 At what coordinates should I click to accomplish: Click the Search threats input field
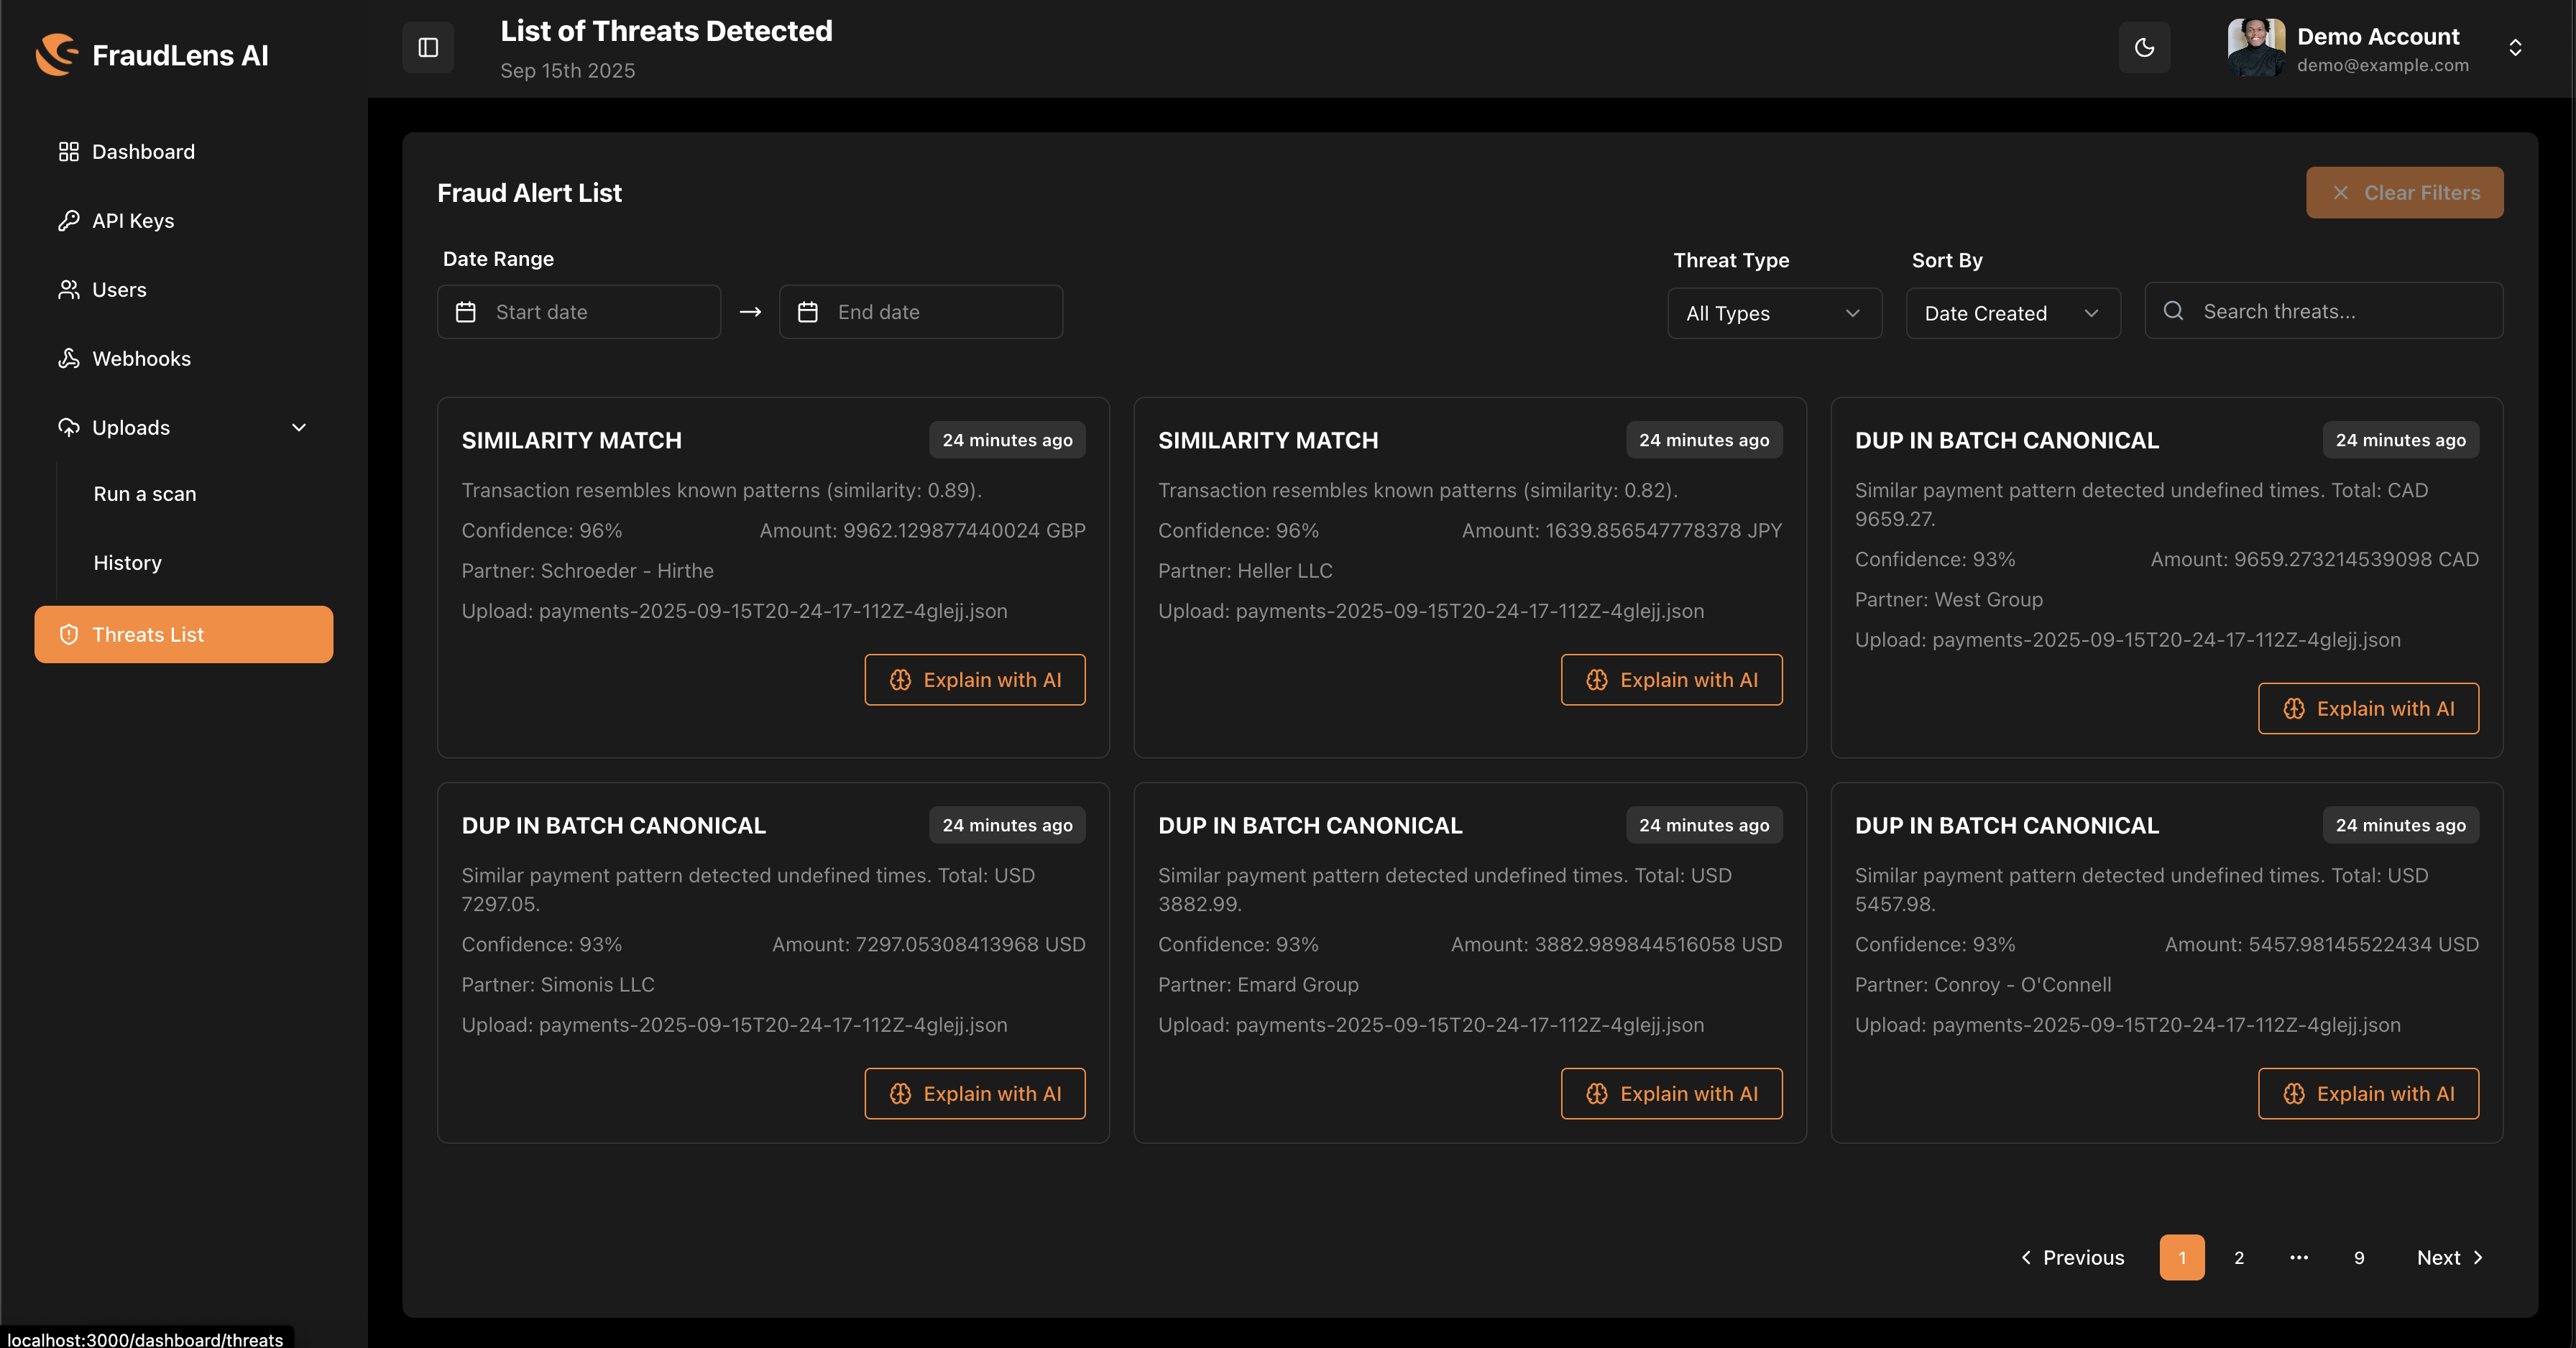2330,311
